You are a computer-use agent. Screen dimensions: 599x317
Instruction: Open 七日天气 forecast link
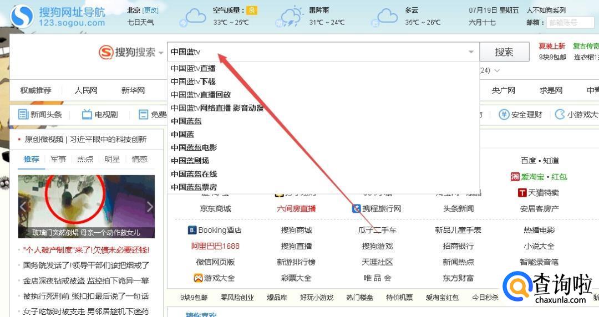point(140,23)
